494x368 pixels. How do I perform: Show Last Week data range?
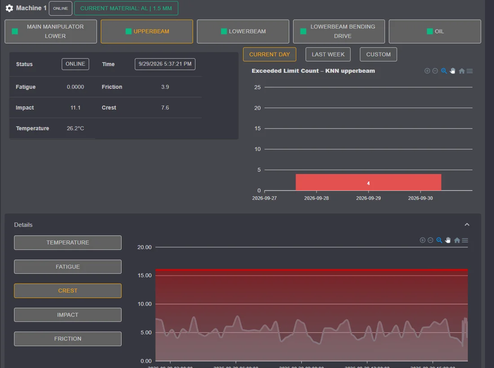[328, 54]
